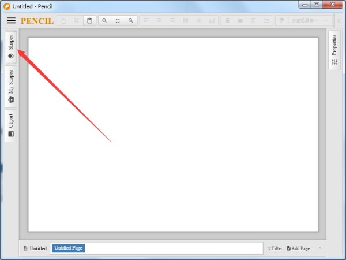This screenshot has height=260, width=346.
Task: Click the make same width icon
Action: tap(228, 21)
